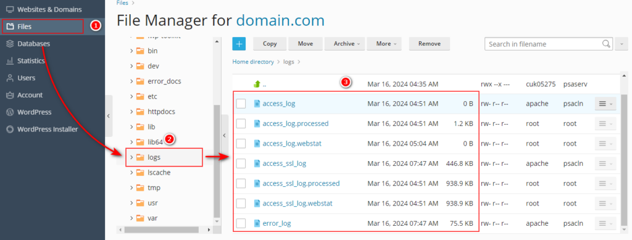Viewport: 632px width, 240px height.
Task: Check the access_log.processed checkbox
Action: 241,123
